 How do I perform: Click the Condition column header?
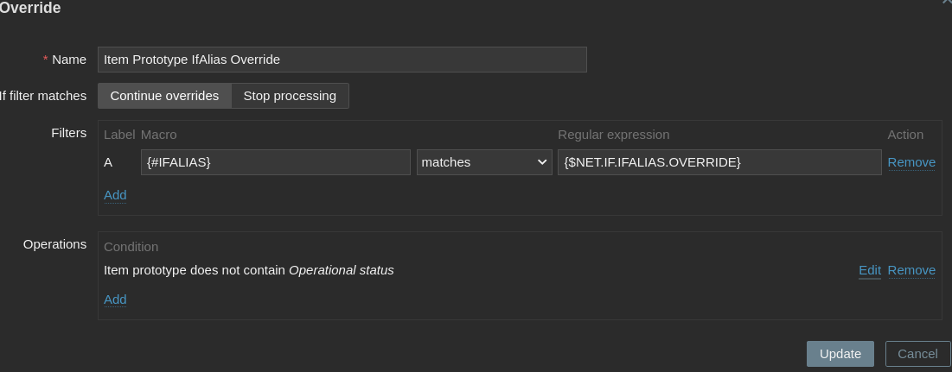tap(131, 247)
